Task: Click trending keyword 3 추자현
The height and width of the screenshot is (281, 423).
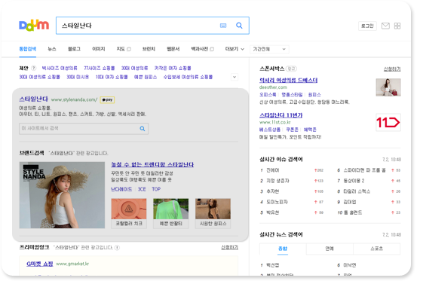Action: (273, 191)
